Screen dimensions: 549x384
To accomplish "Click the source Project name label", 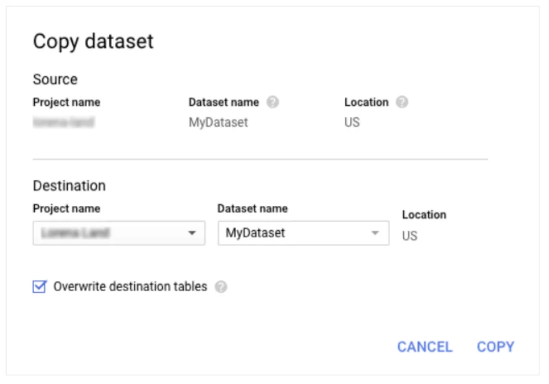I will pyautogui.click(x=66, y=103).
